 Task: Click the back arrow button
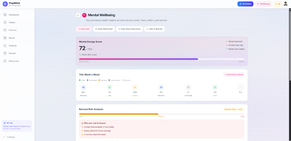tap(78, 15)
